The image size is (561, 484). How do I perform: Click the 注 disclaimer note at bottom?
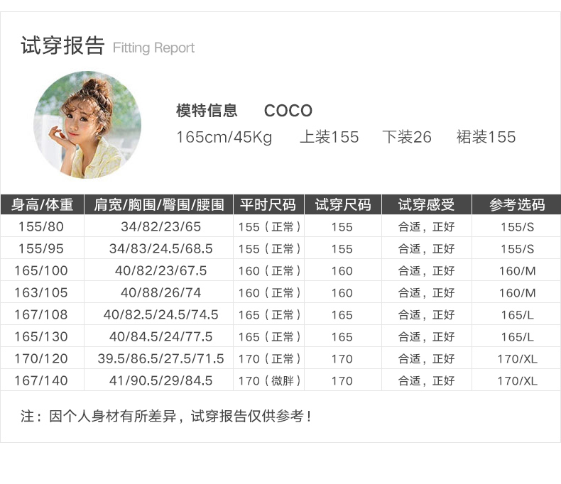point(165,416)
